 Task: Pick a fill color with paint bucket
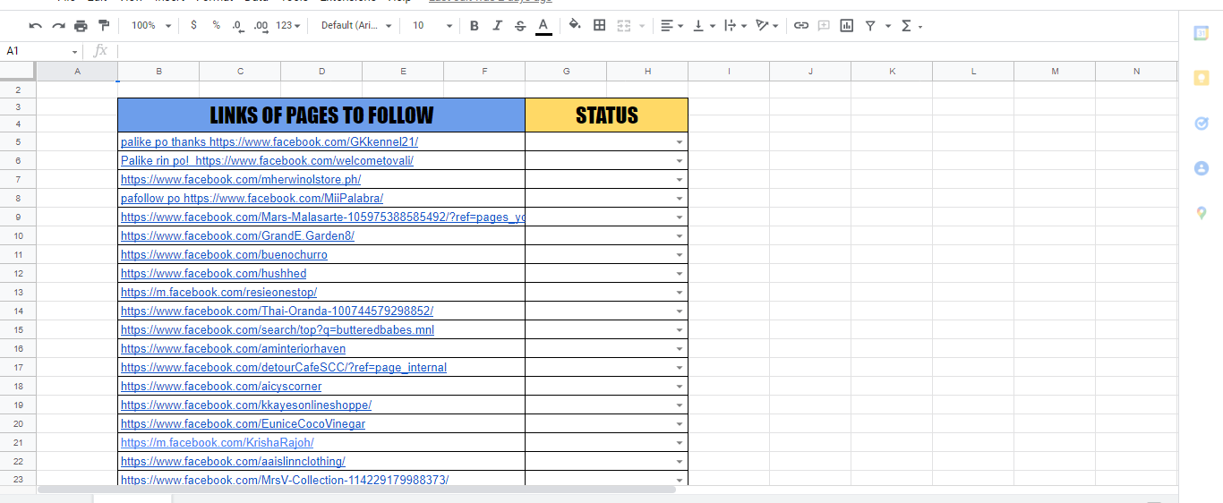(x=575, y=26)
